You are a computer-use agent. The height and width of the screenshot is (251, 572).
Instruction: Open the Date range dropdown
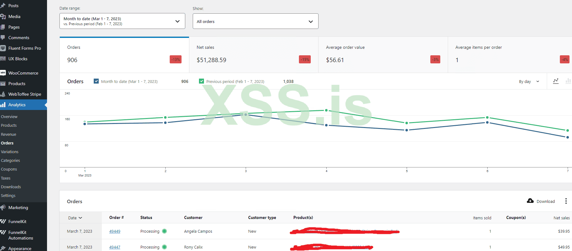pos(122,21)
